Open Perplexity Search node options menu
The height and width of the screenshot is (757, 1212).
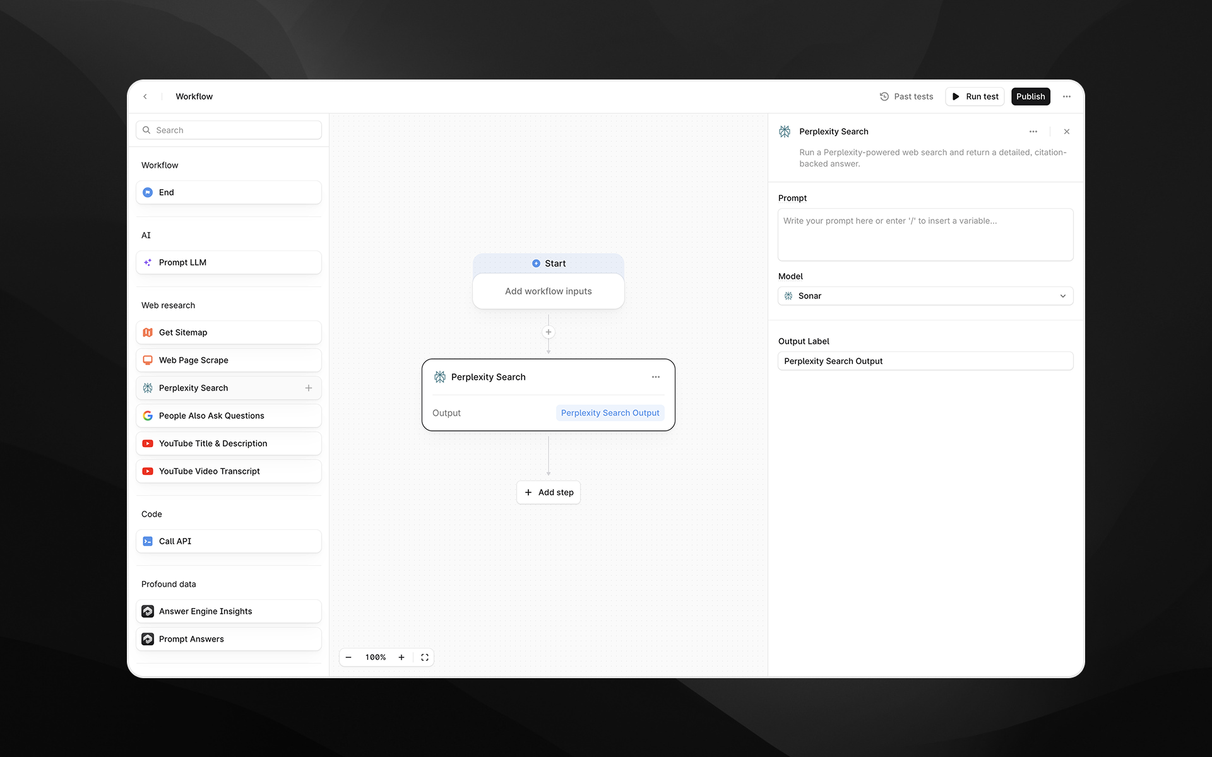coord(656,377)
